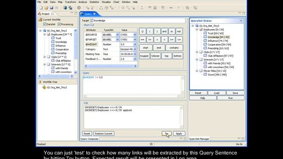Open the Visualize menu
The image size is (283, 159).
click(106, 2)
